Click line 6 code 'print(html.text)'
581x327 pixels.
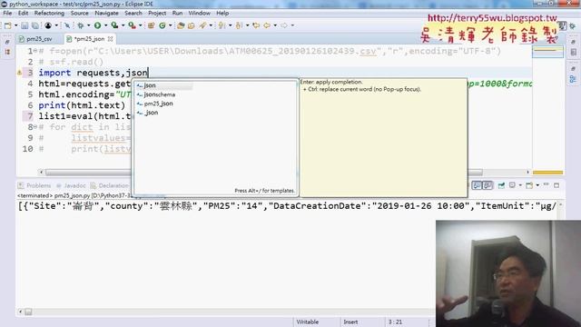(x=82, y=105)
